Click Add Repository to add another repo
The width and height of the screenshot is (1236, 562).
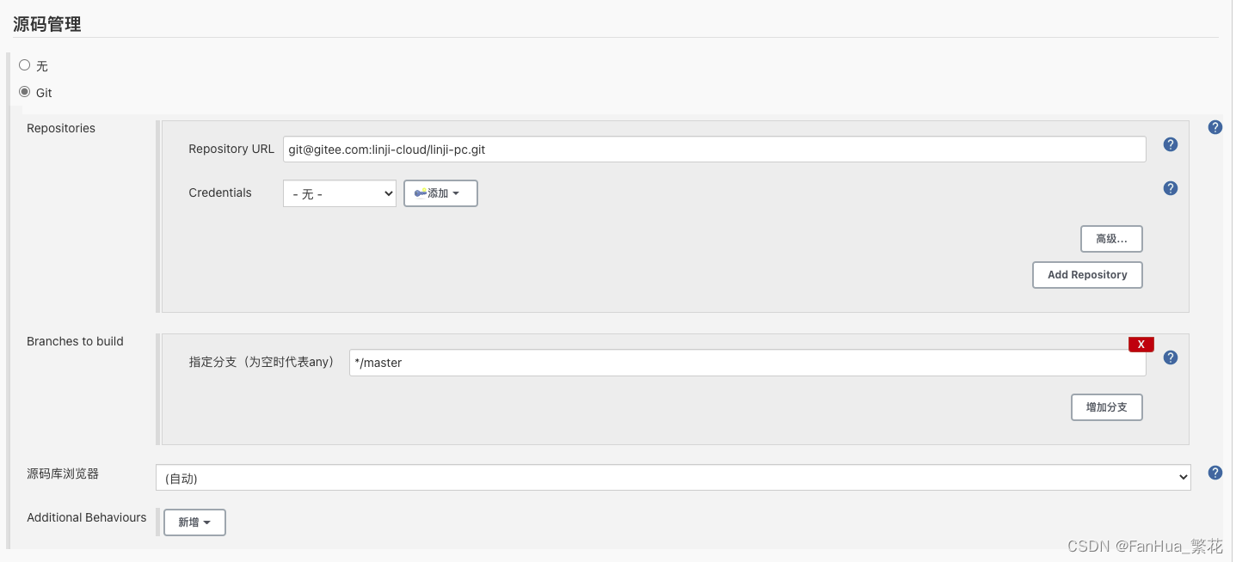click(1087, 274)
